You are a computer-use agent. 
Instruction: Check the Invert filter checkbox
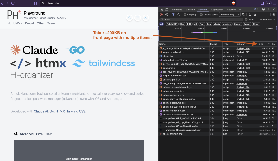tap(246, 19)
